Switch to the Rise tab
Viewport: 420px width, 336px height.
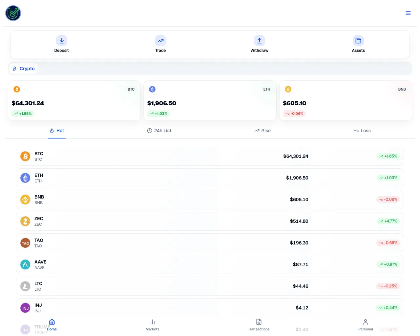tap(262, 131)
